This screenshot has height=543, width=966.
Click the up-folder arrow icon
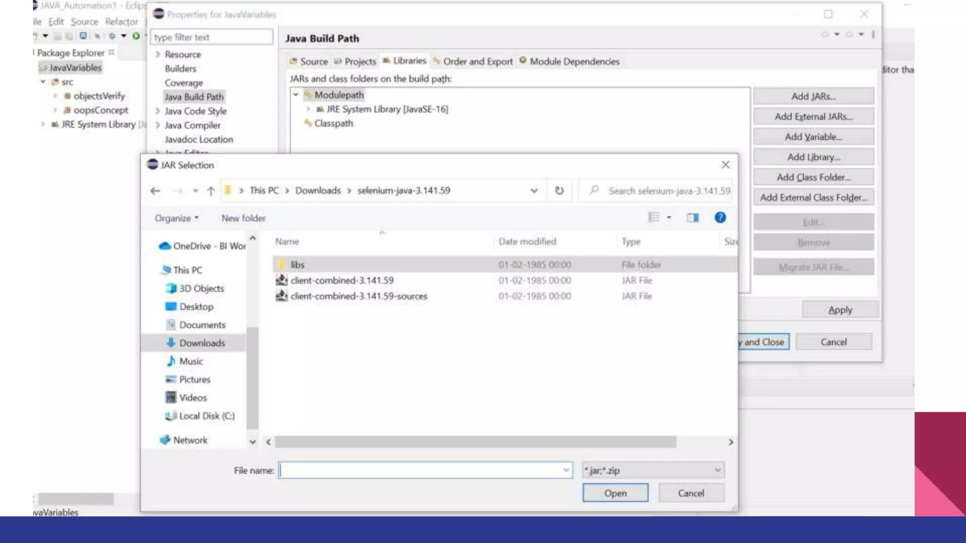tap(211, 190)
